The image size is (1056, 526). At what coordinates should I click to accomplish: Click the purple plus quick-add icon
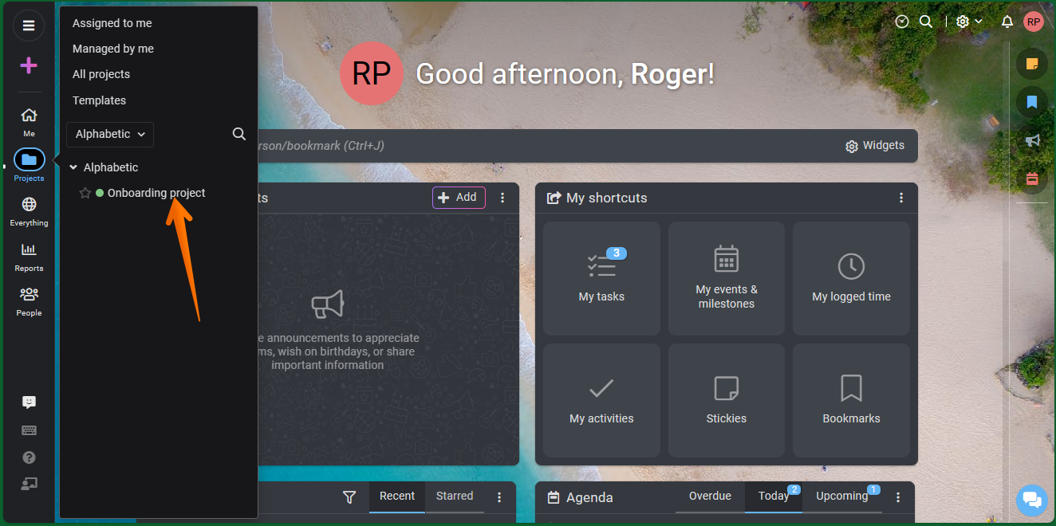[29, 65]
